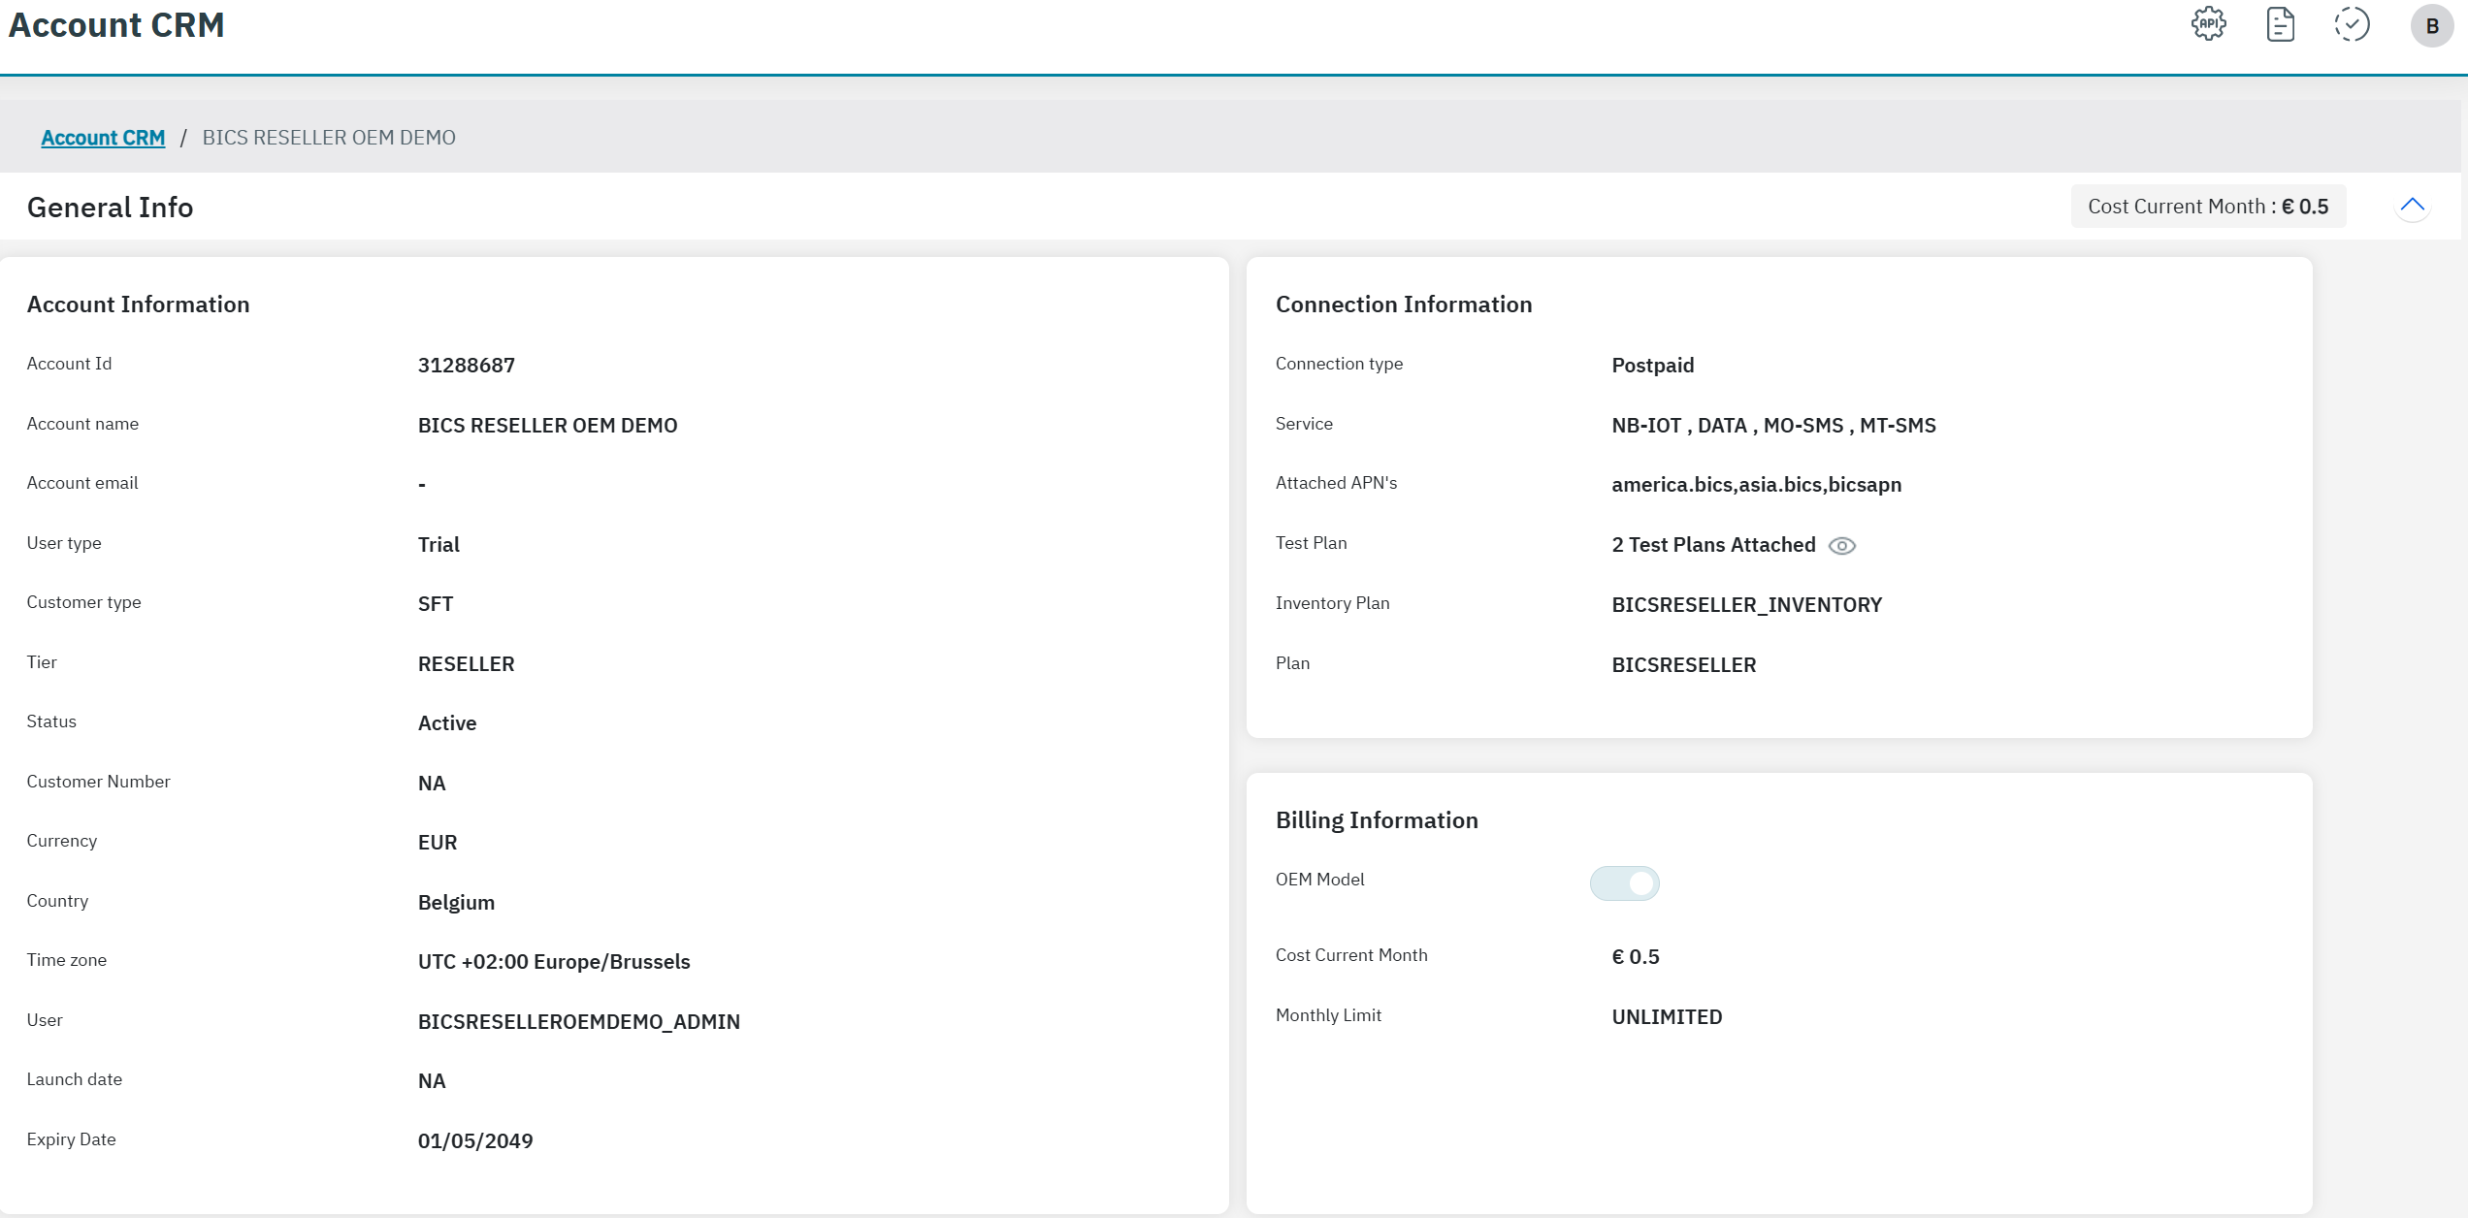Collapse the General Info section chevron

[x=2412, y=206]
